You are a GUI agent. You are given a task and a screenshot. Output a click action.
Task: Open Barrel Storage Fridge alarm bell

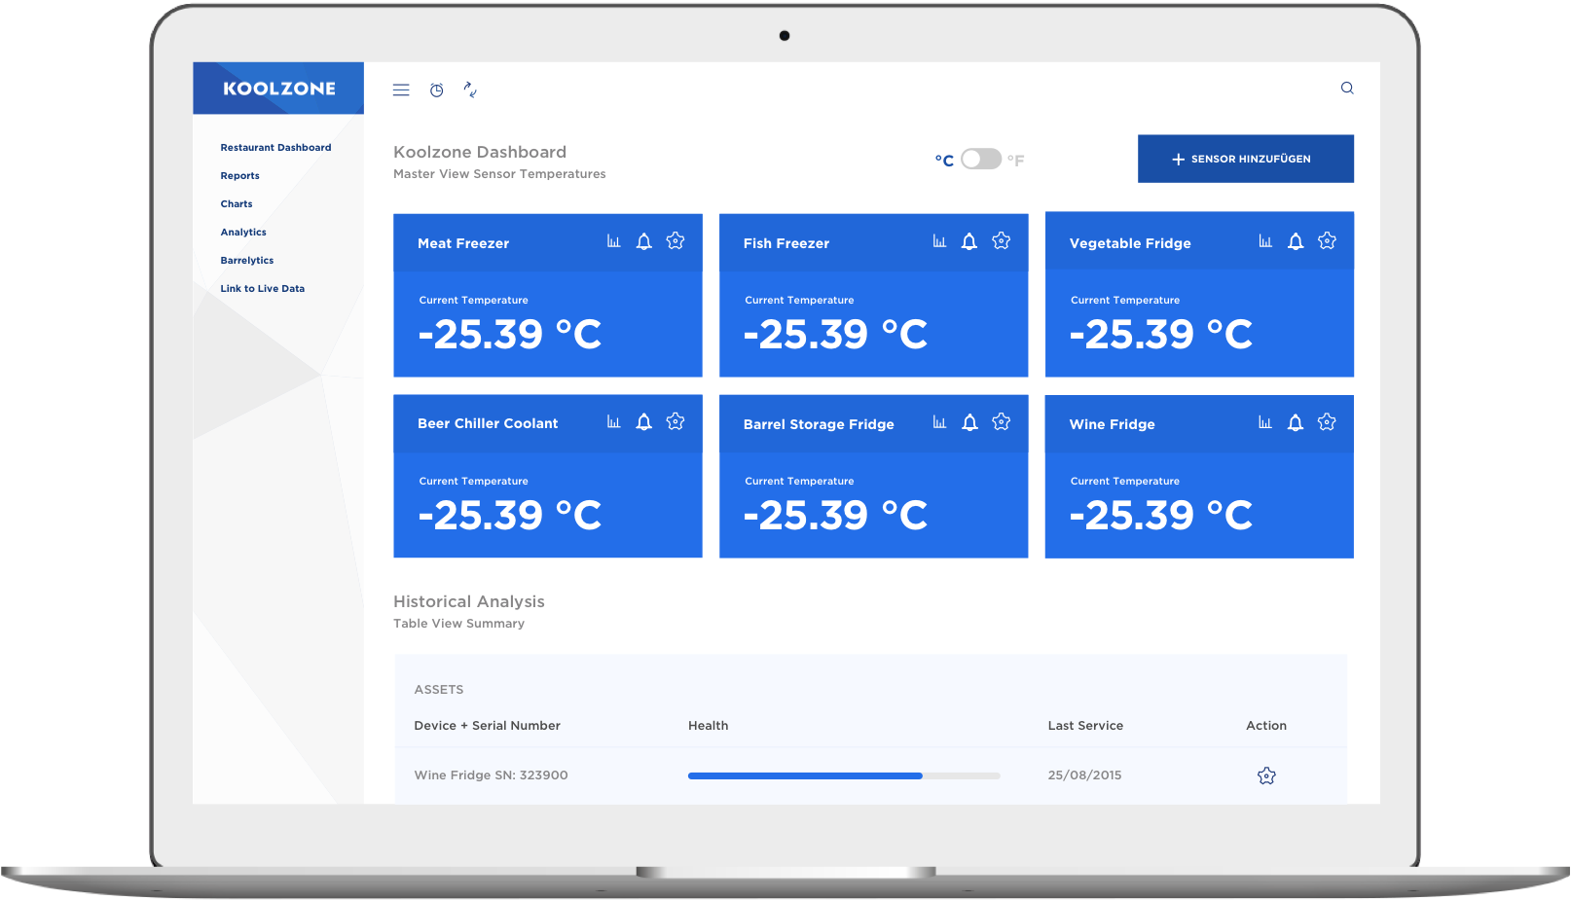click(969, 422)
